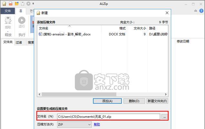The height and width of the screenshot is (129, 205).
Task: Click the 删除(D) button
Action: [134, 101]
